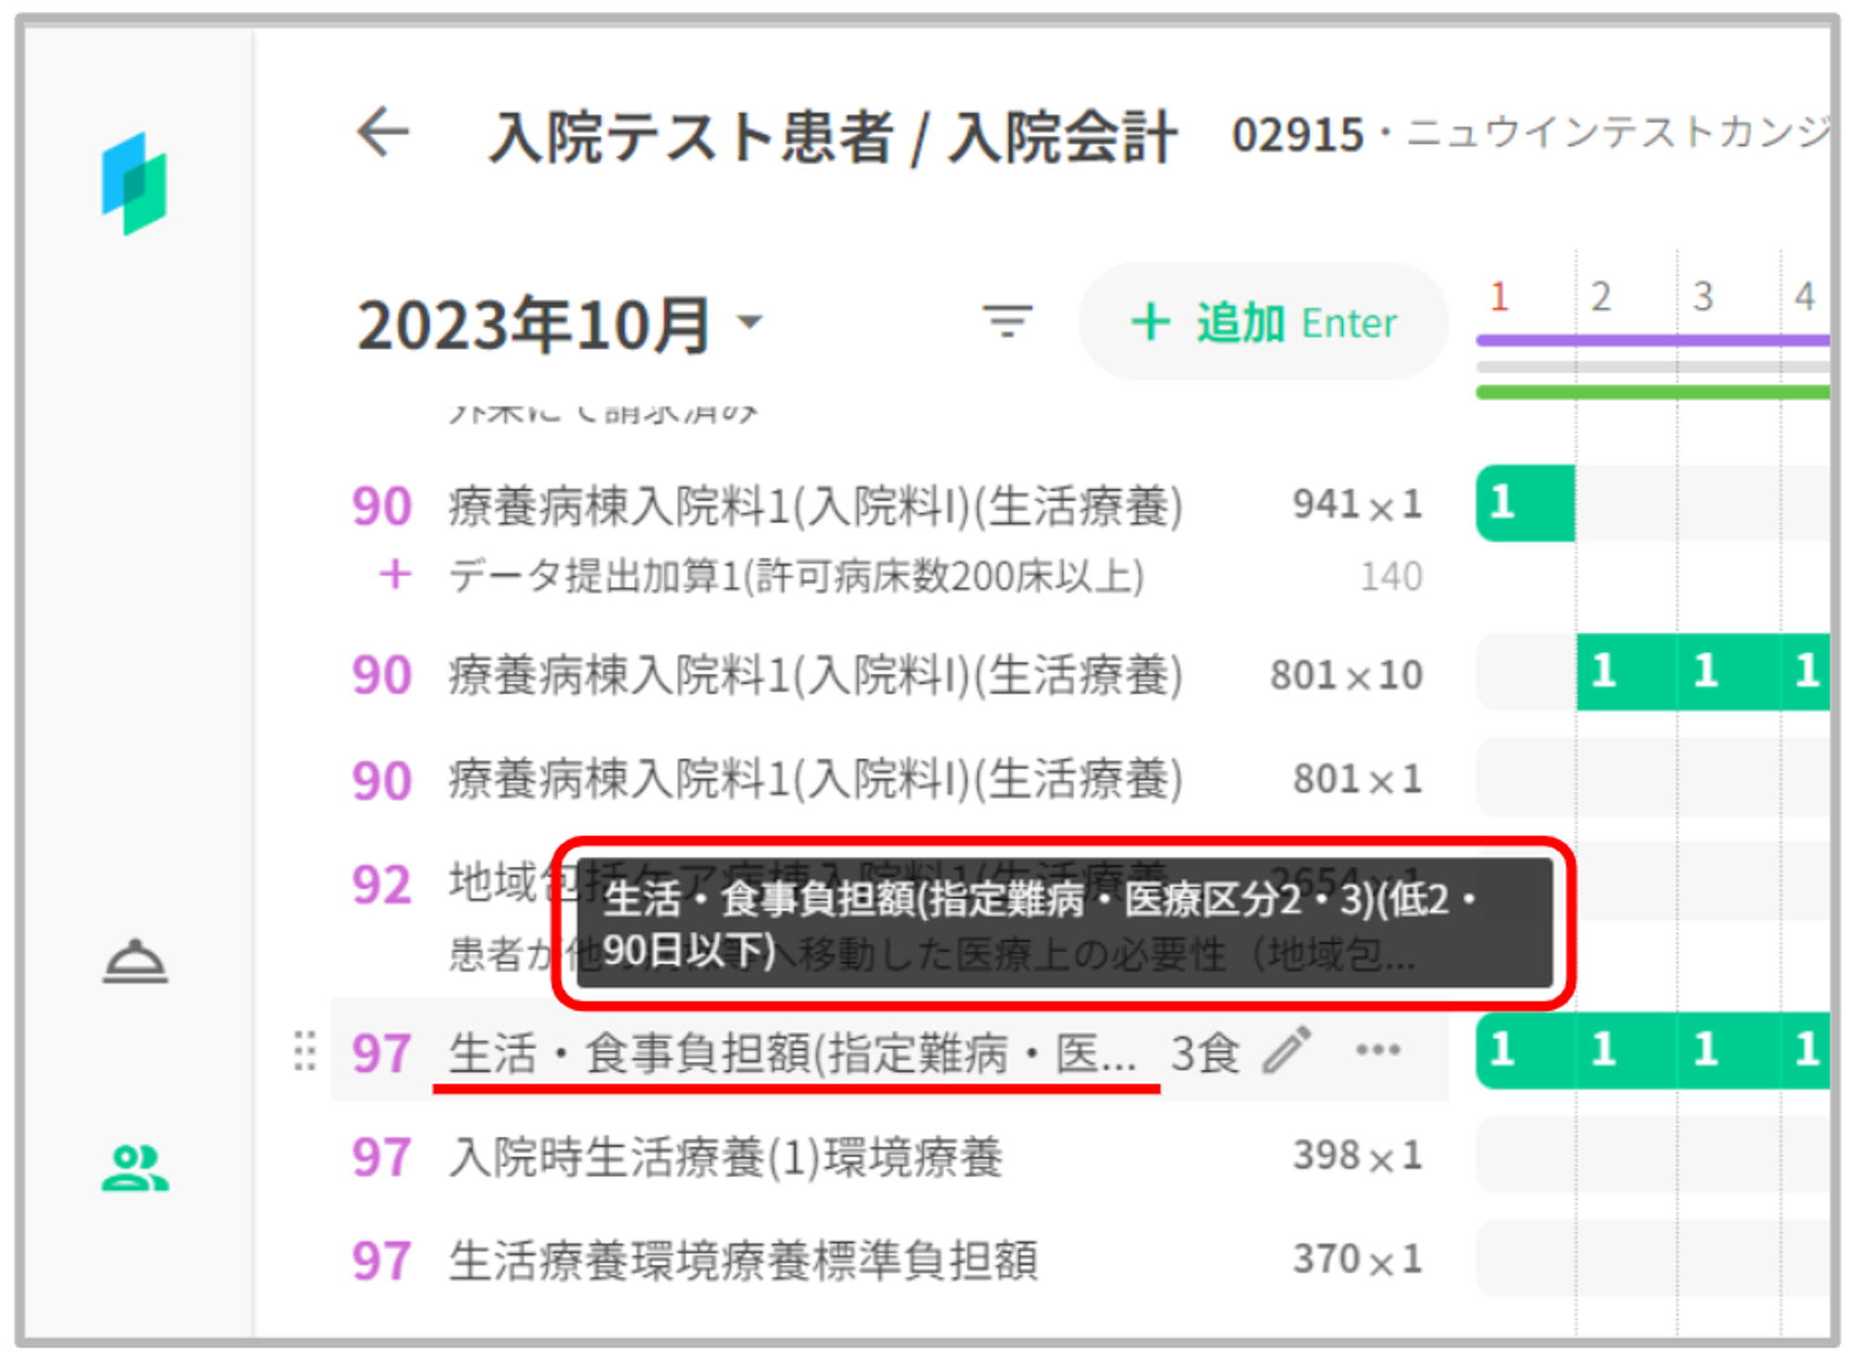Click the meal bell sidebar icon

135,961
